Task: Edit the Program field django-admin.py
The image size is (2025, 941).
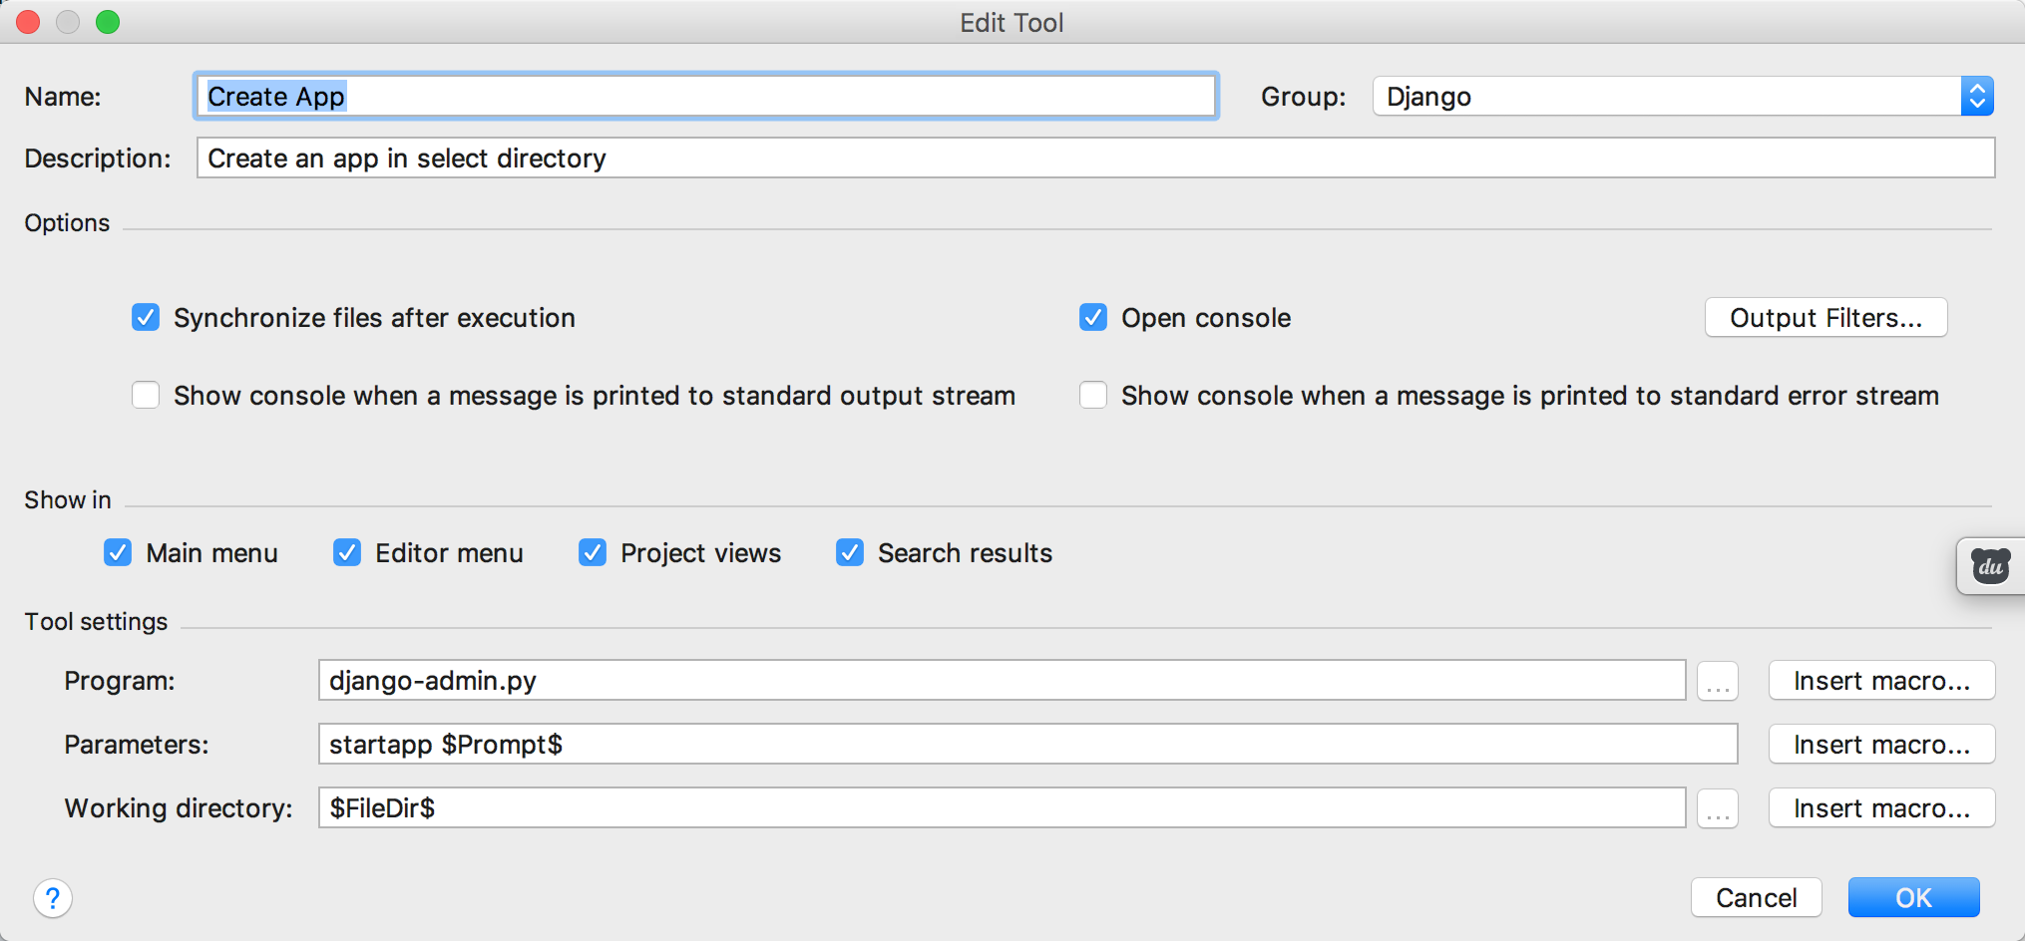Action: coord(1002,681)
